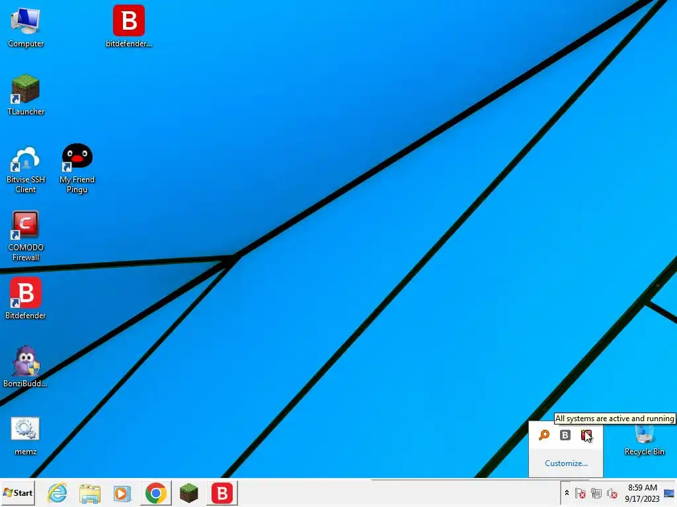Open Bitdefender from the taskbar
Viewport: 677px width, 507px height.
(222, 492)
